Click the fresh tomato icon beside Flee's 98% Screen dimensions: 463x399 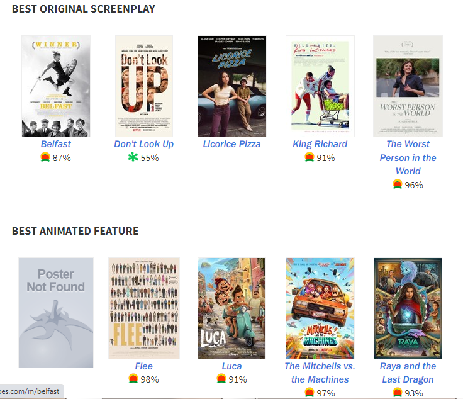133,379
